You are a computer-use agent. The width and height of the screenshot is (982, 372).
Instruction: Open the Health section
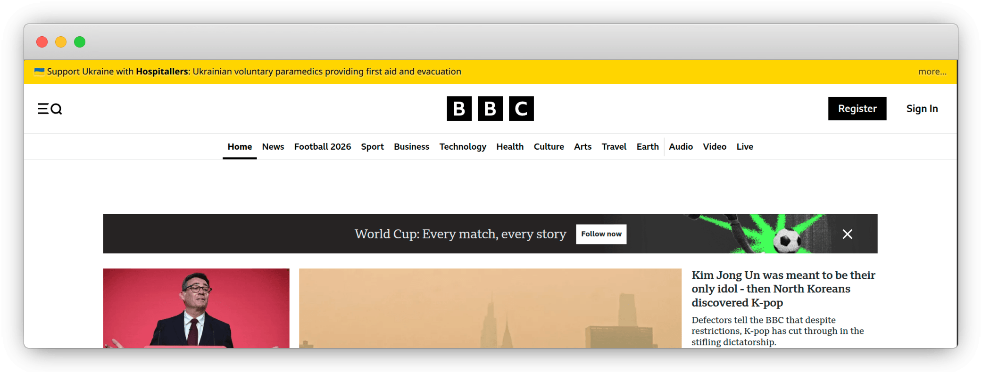click(510, 146)
